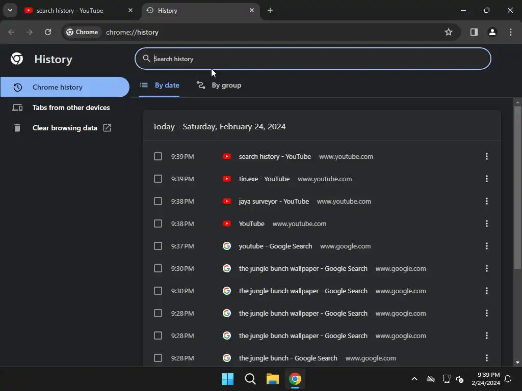Open the Windows Start menu
This screenshot has width=522, height=391.
(x=228, y=379)
